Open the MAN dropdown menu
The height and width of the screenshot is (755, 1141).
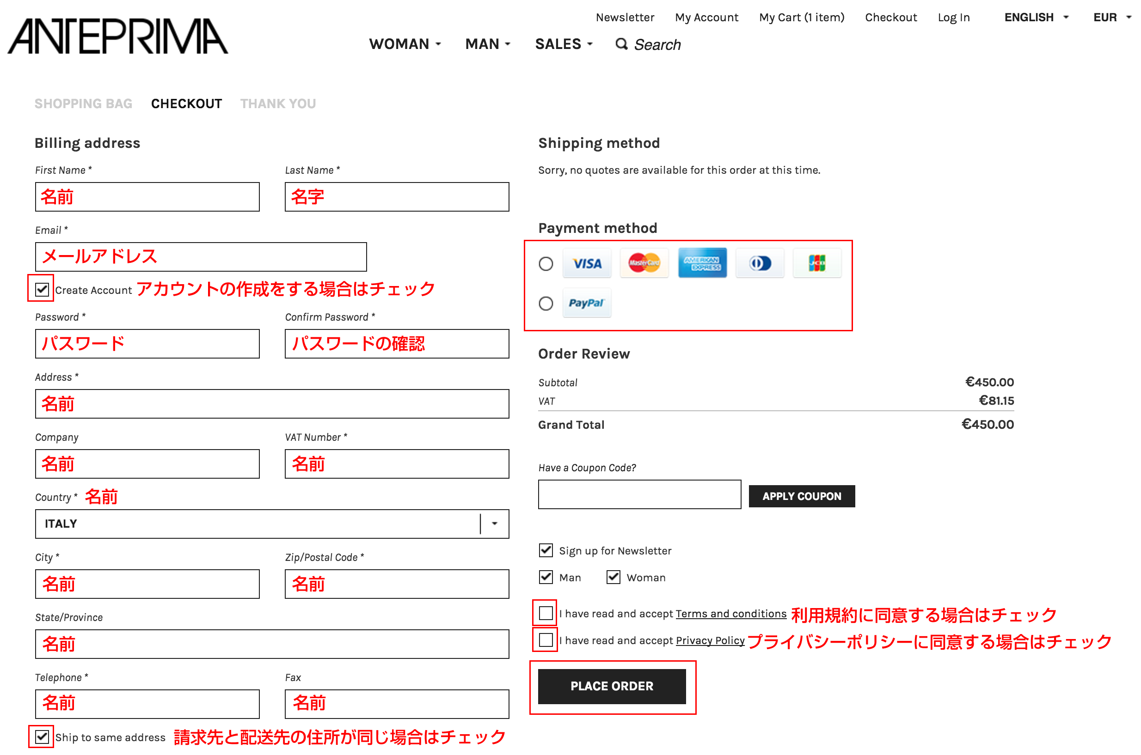coord(487,44)
